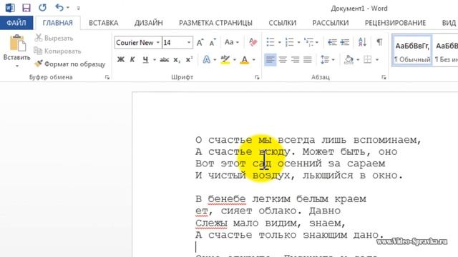458x257 pixels.
Task: Open the РАССЫЛКИ tab
Action: coord(331,23)
